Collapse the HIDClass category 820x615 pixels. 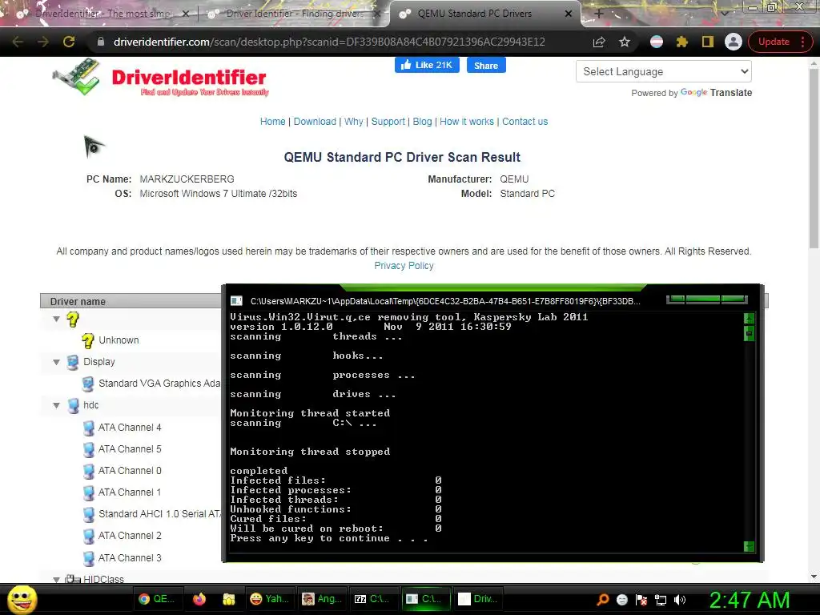click(x=57, y=580)
